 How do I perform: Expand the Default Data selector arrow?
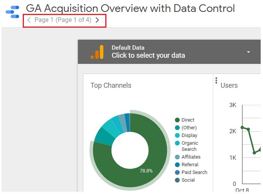(248, 52)
